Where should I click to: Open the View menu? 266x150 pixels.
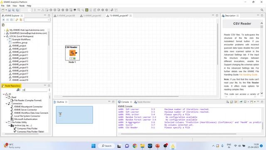click(x=15, y=5)
